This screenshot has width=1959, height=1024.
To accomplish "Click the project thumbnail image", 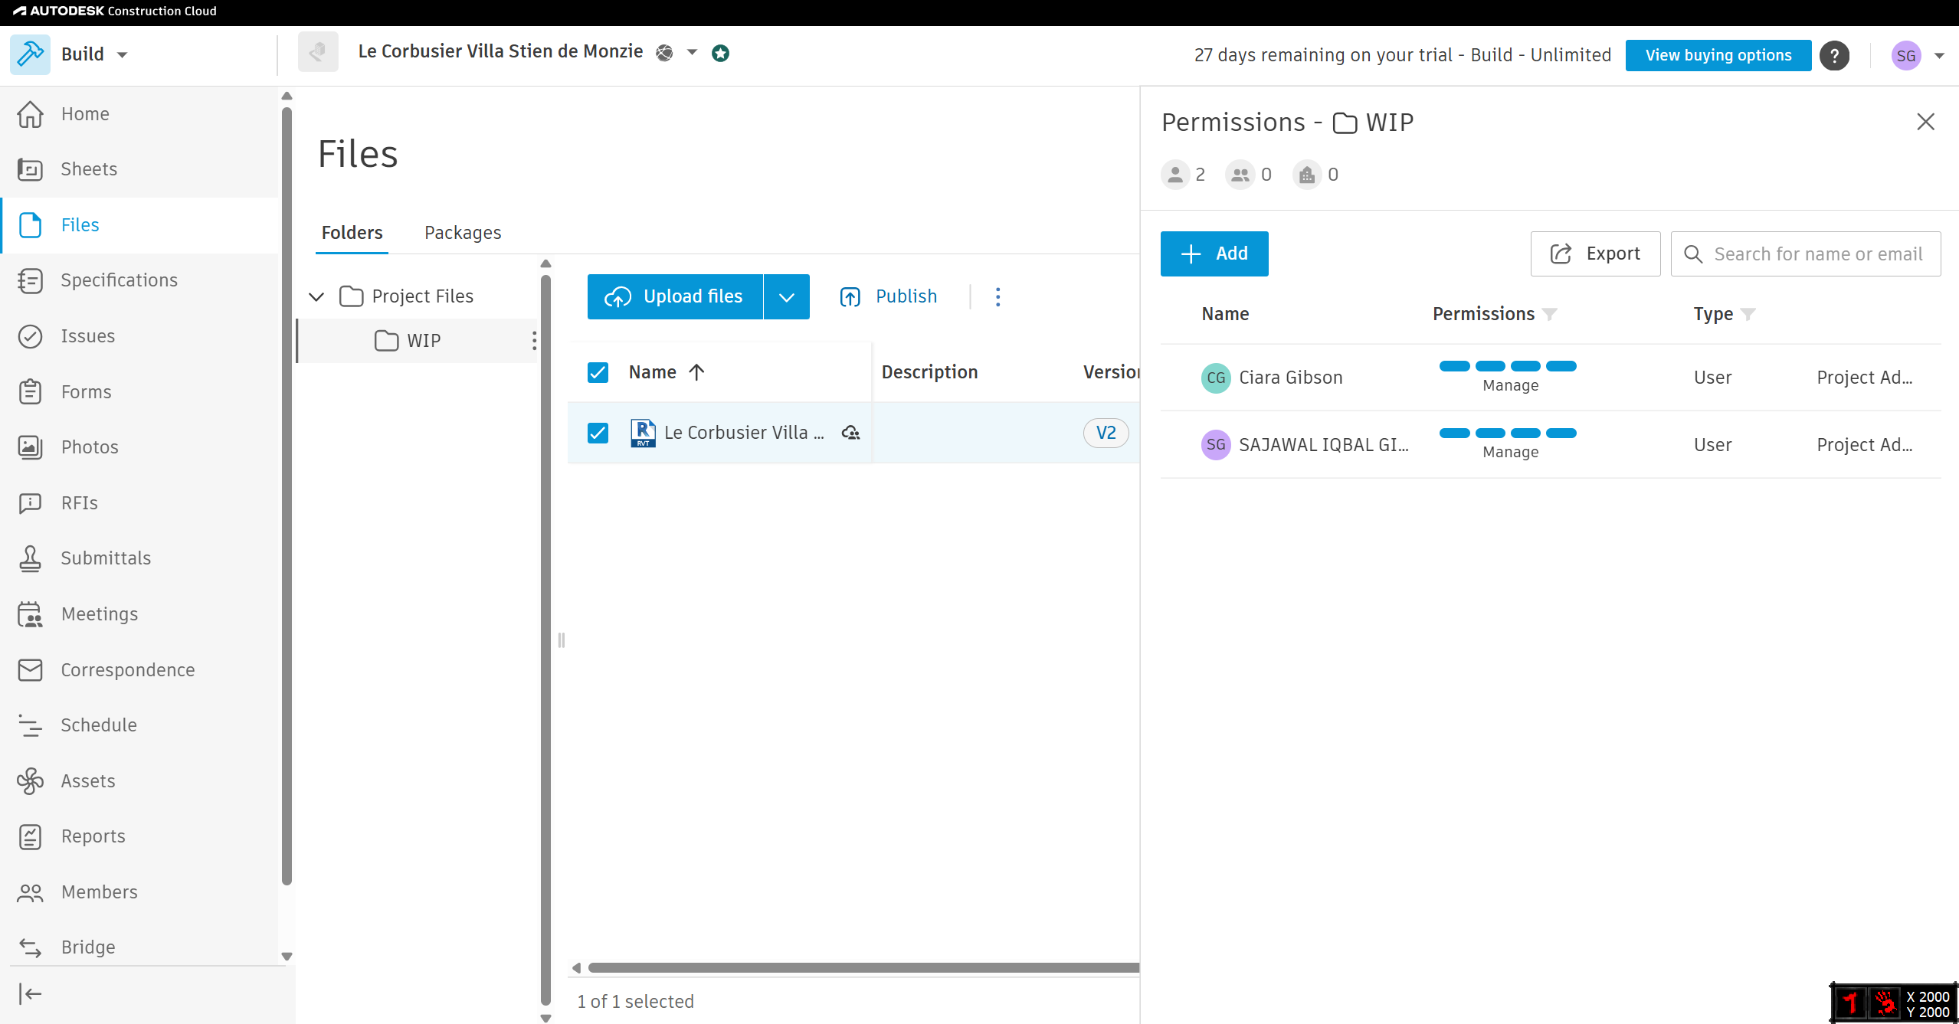I will click(318, 52).
